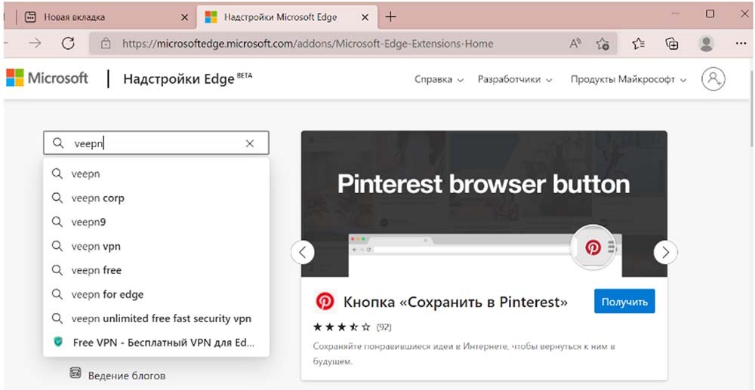Expand the Справка dropdown menu
This screenshot has width=755, height=390.
(439, 80)
